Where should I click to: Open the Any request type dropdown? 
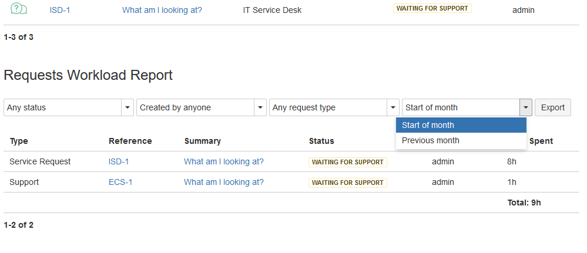[x=334, y=107]
